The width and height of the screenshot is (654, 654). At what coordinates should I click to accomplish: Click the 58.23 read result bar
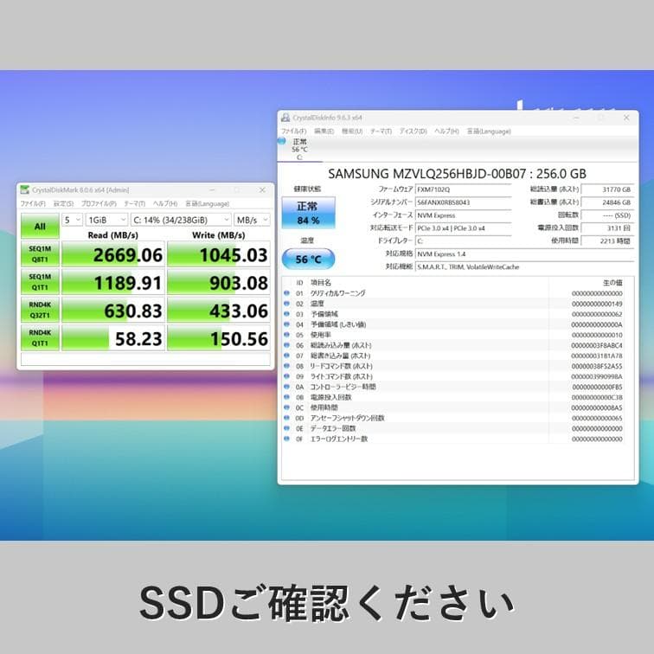112,338
